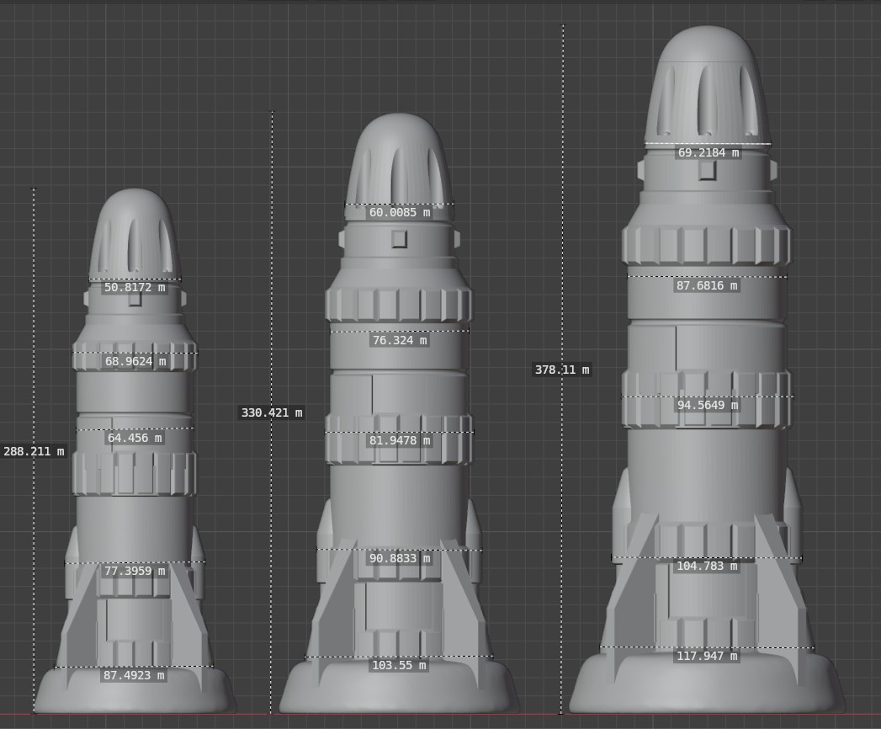Select the 81.9478 m measurement label
881x729 pixels.
coord(399,440)
